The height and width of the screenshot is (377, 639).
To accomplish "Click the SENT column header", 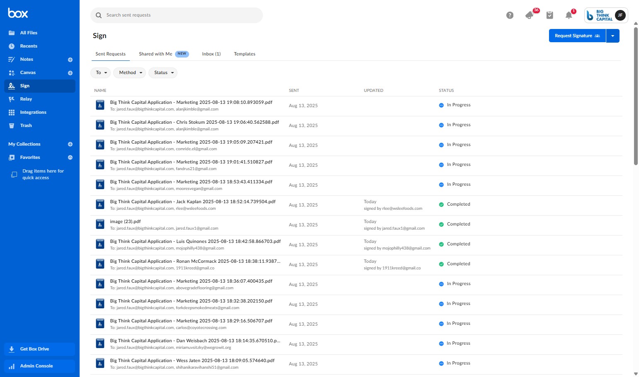I will (294, 90).
